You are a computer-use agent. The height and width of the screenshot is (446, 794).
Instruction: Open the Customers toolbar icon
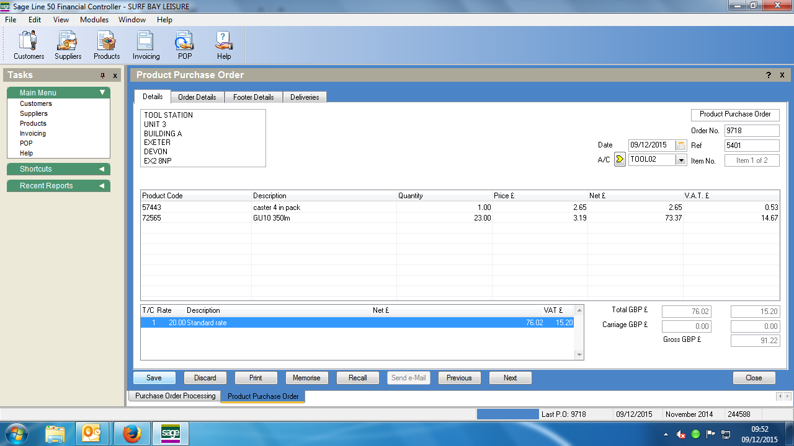(x=29, y=45)
